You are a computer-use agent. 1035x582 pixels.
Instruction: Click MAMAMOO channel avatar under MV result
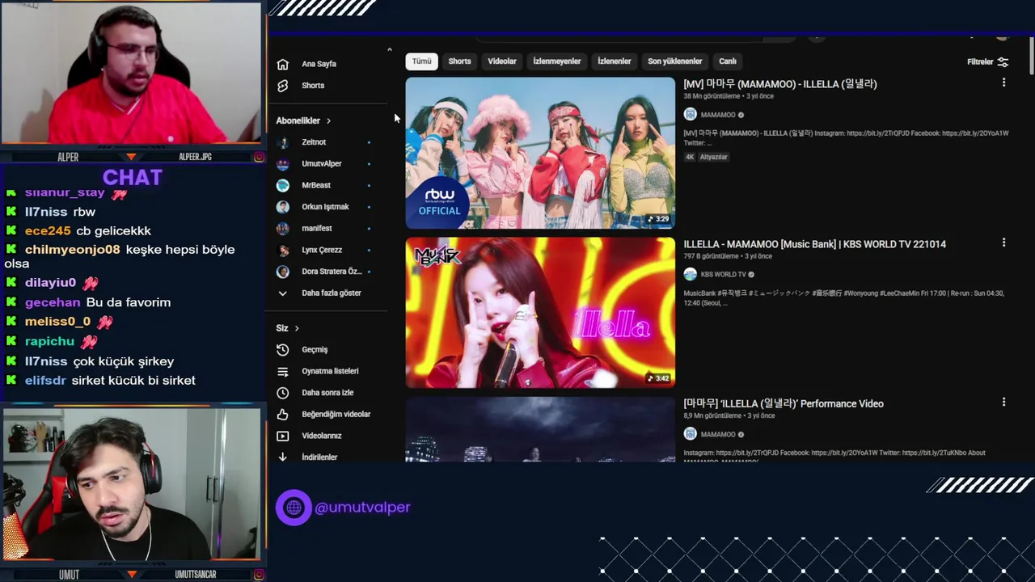(x=690, y=115)
